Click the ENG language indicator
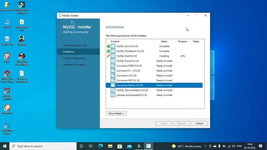267x150 pixels. point(239,146)
